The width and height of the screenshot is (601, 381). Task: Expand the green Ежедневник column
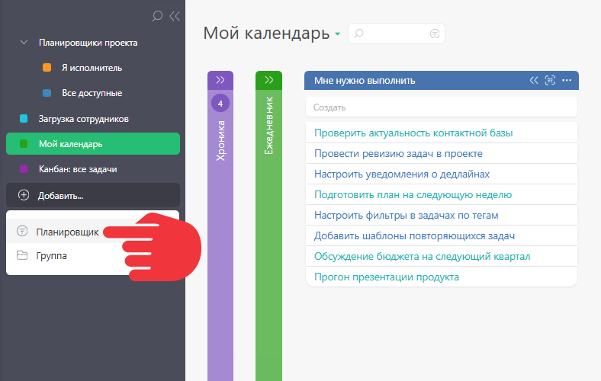pos(268,80)
